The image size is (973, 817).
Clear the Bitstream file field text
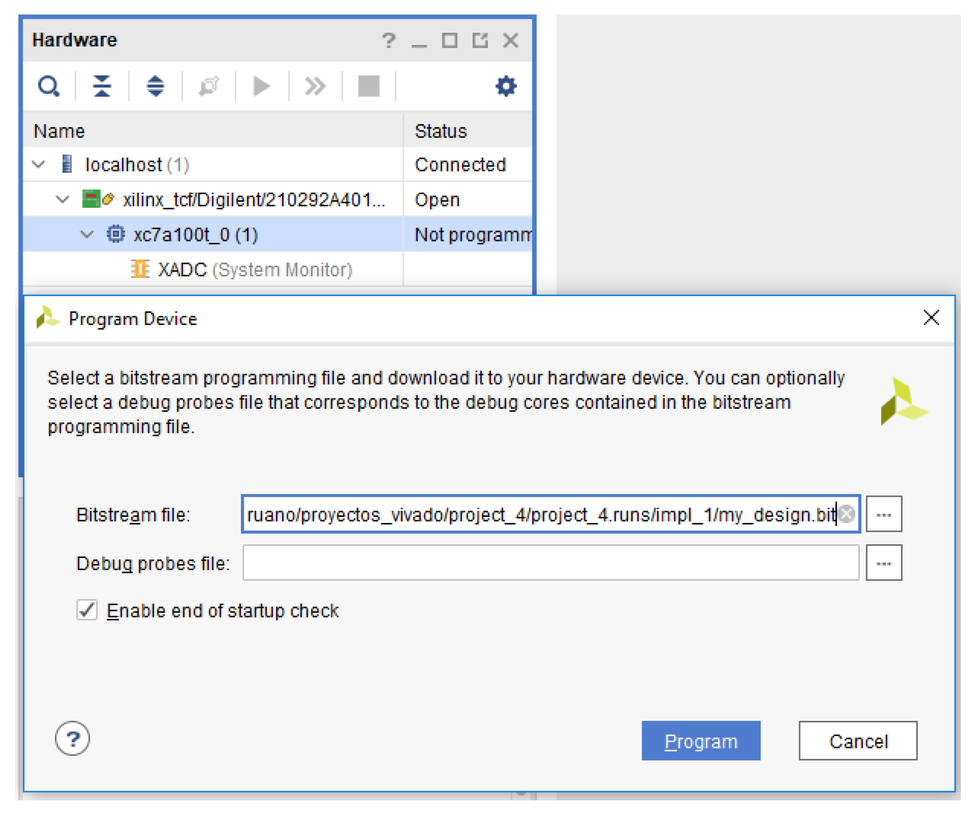tap(847, 514)
